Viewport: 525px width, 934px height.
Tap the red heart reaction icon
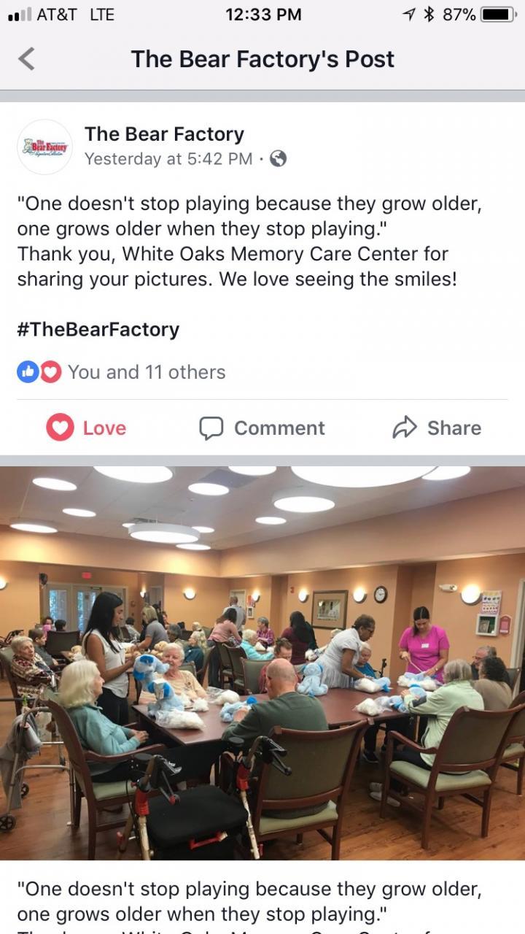click(50, 372)
